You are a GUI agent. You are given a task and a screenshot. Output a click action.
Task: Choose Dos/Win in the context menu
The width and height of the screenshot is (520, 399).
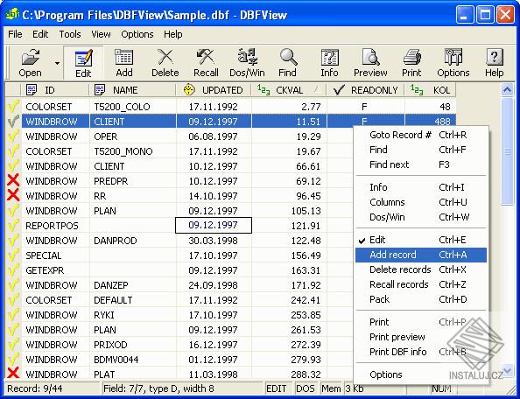421,217
